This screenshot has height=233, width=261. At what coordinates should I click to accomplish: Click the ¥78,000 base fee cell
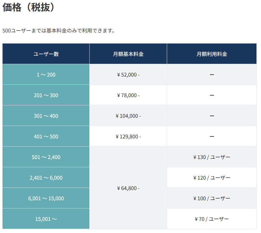pyautogui.click(x=128, y=95)
